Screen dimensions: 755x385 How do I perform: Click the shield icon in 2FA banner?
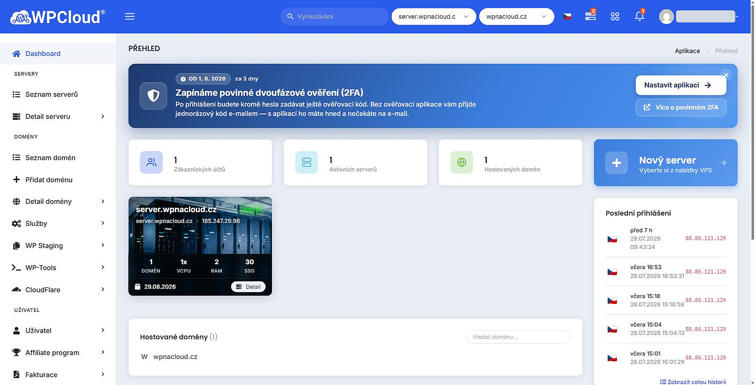(x=153, y=96)
